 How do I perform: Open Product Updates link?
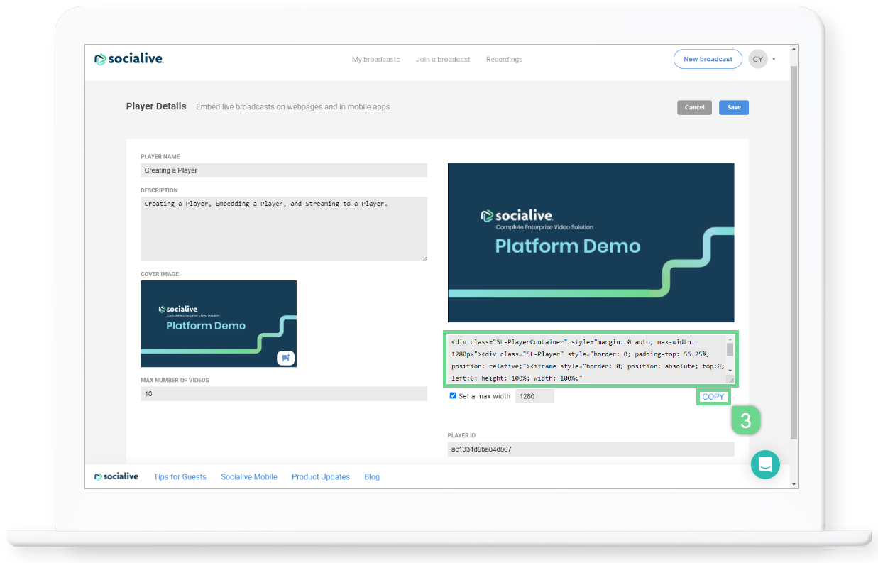tap(321, 476)
